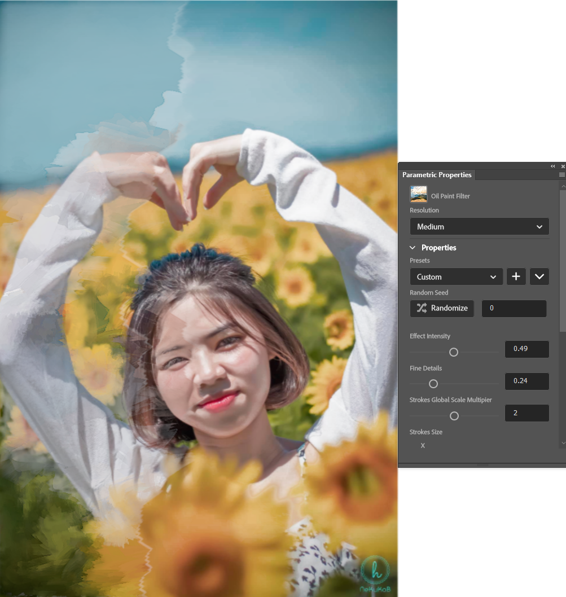Open the Presets dropdown showing Custom
The width and height of the screenshot is (566, 597).
click(456, 276)
